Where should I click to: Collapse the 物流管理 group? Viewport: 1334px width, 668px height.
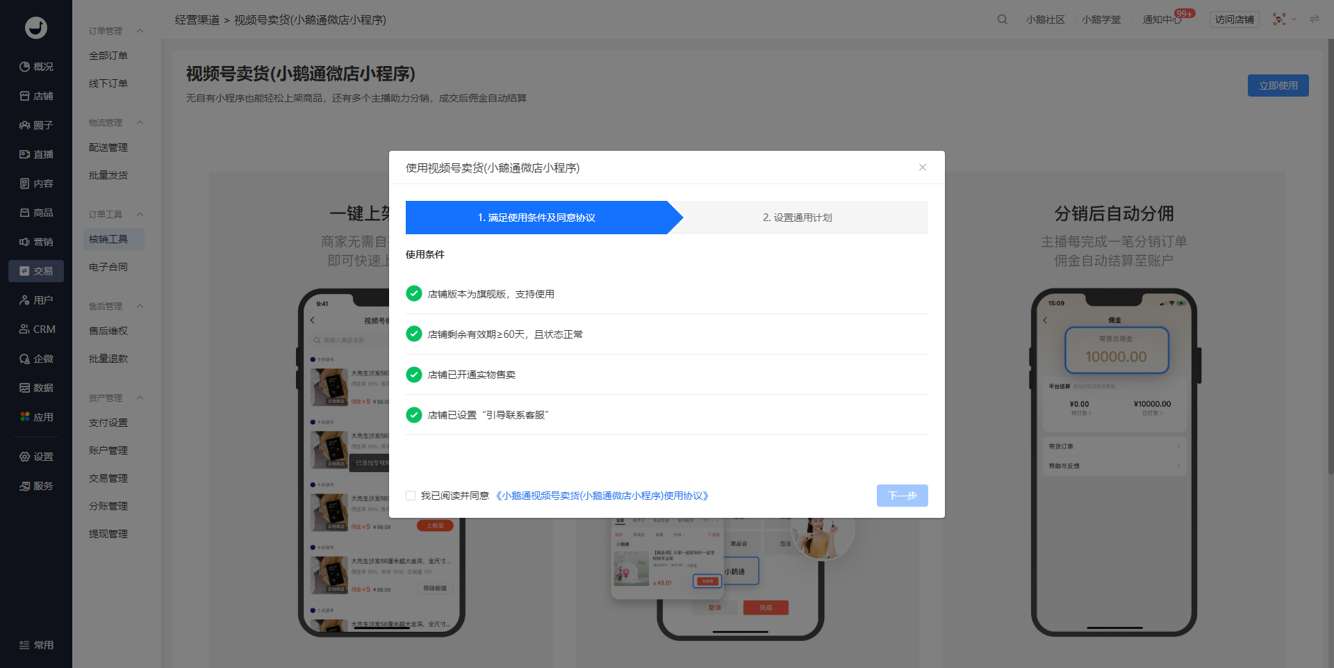(140, 122)
